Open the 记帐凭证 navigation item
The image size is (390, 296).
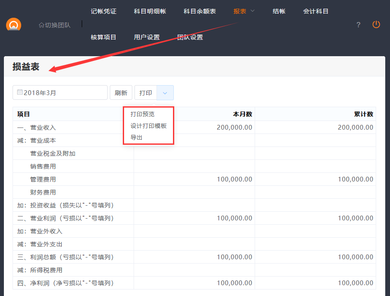[x=103, y=11]
